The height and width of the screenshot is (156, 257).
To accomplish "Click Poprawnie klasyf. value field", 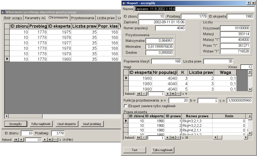I will 166,61.
